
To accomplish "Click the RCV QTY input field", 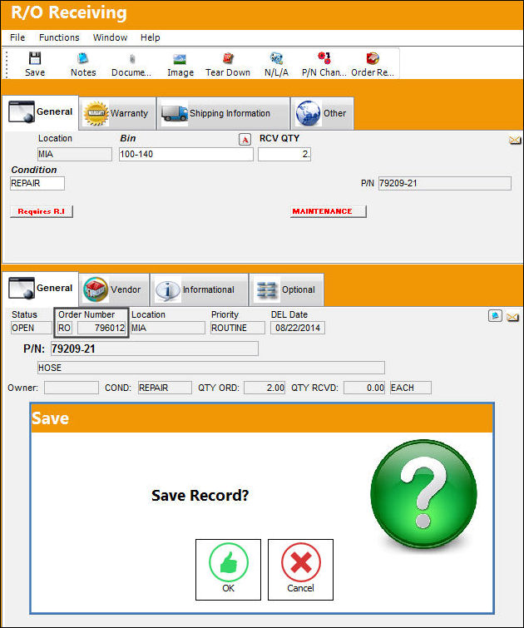I will [x=284, y=154].
